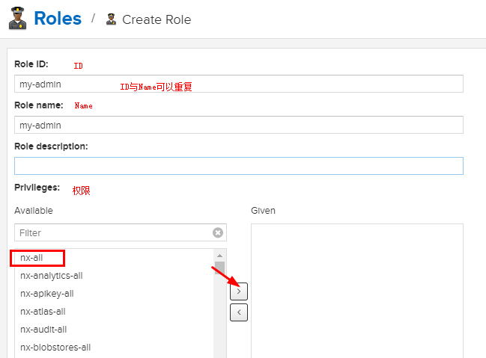Click the Available list scroll up arrow
The image size is (486, 358).
click(x=220, y=256)
